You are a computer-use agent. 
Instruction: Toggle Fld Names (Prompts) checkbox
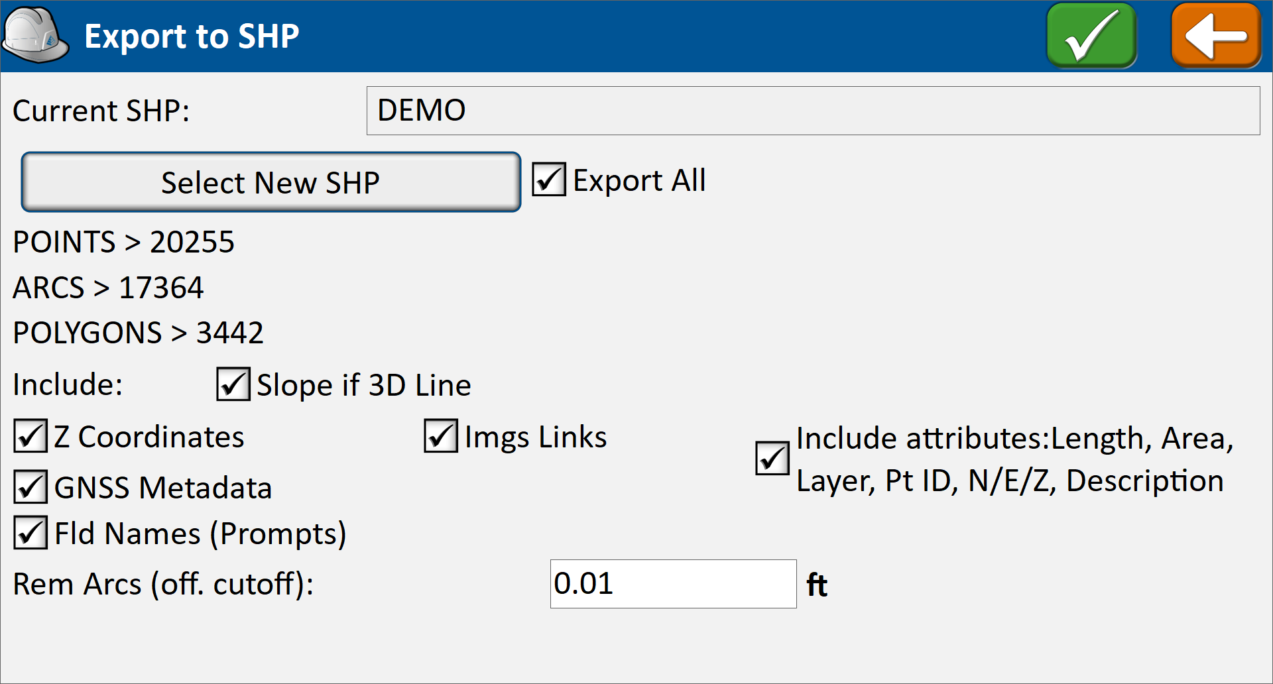(30, 533)
